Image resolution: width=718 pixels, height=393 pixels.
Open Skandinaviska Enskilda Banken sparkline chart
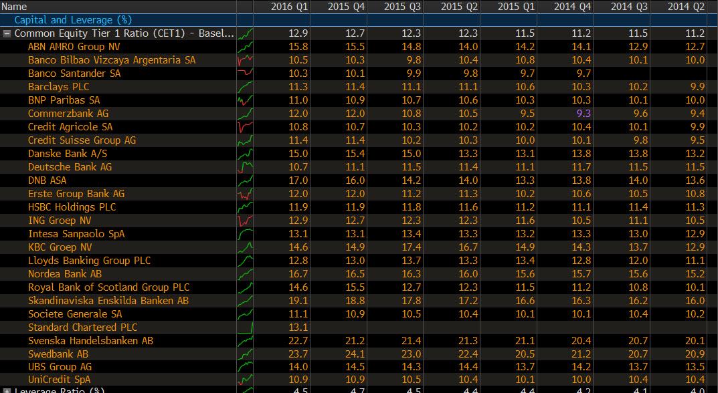click(x=245, y=301)
